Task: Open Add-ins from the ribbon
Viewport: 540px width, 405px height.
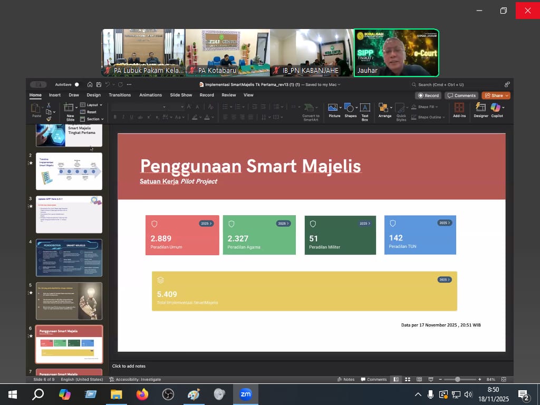Action: click(459, 108)
